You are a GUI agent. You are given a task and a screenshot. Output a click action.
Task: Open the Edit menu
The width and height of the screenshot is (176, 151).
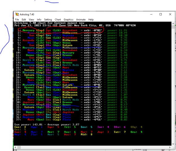point(24,20)
